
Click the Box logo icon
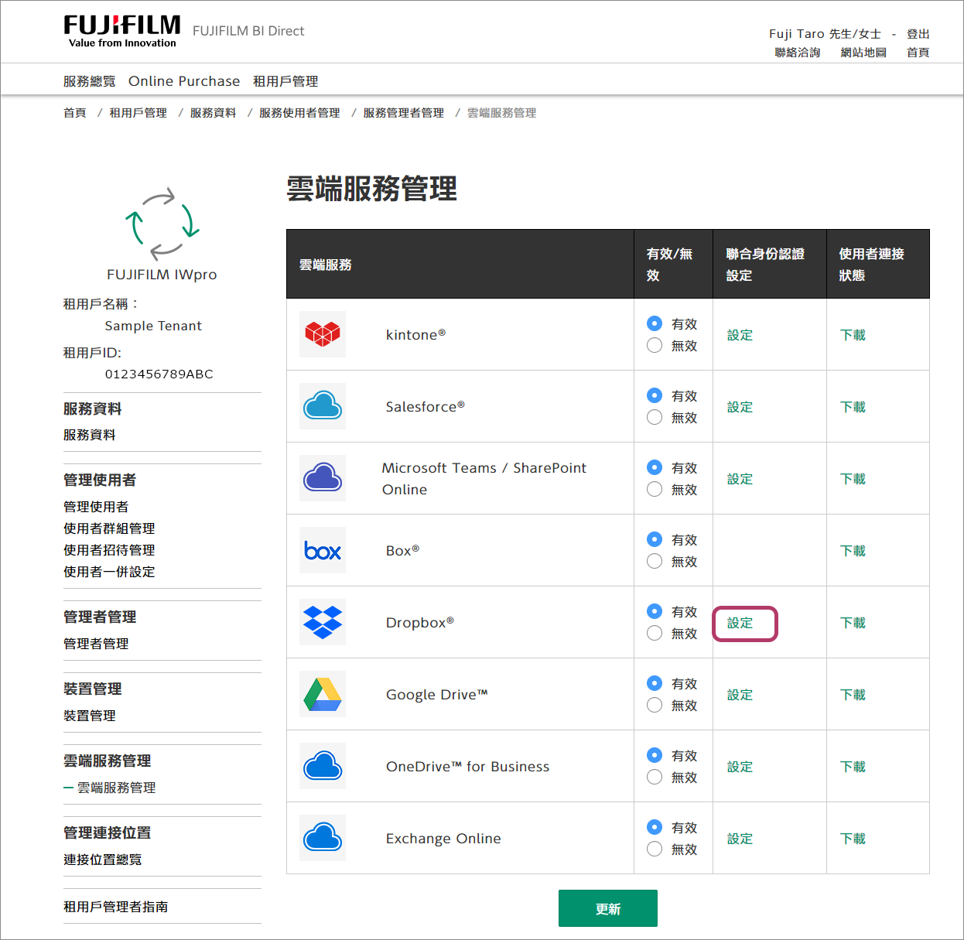pyautogui.click(x=323, y=550)
